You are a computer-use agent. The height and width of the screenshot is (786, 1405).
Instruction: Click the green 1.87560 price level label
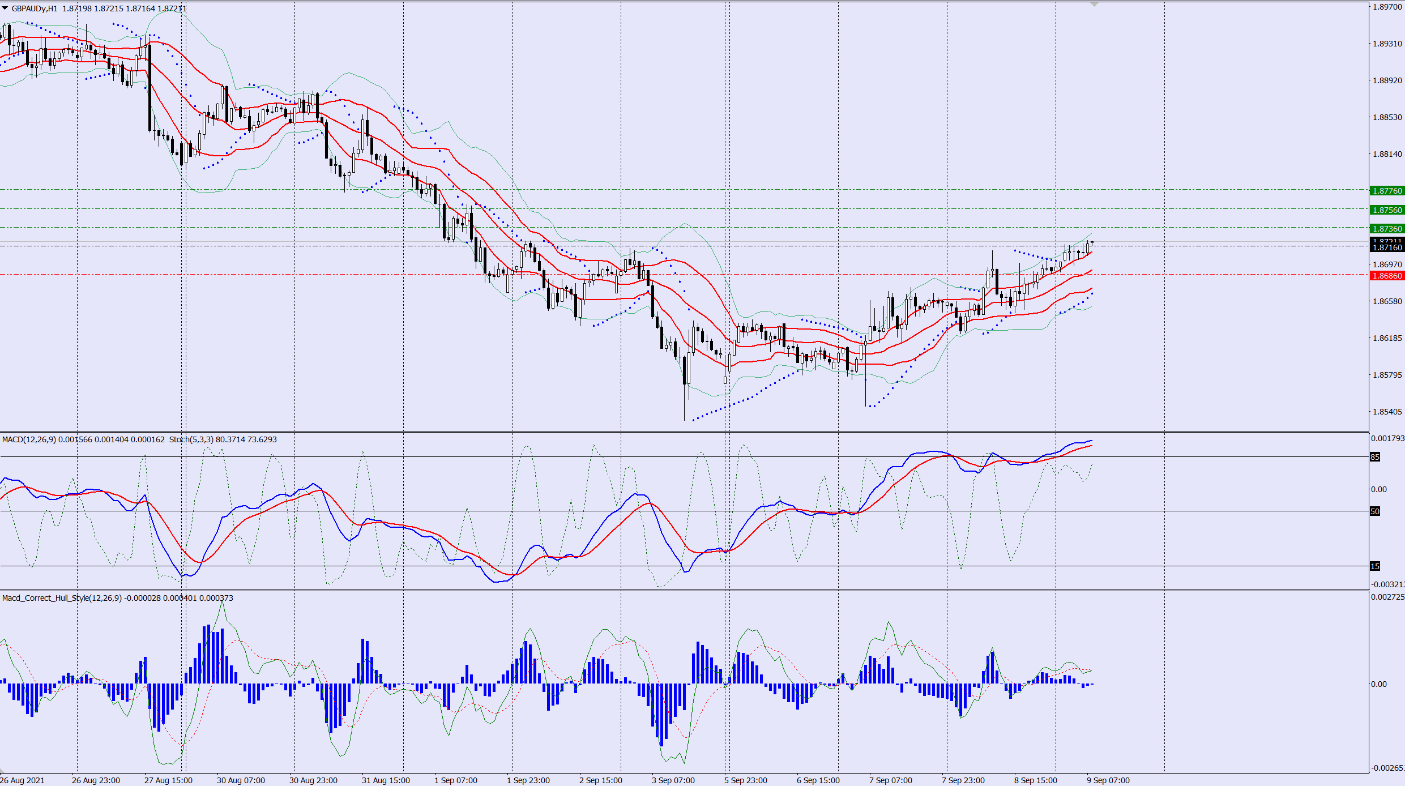(1387, 210)
